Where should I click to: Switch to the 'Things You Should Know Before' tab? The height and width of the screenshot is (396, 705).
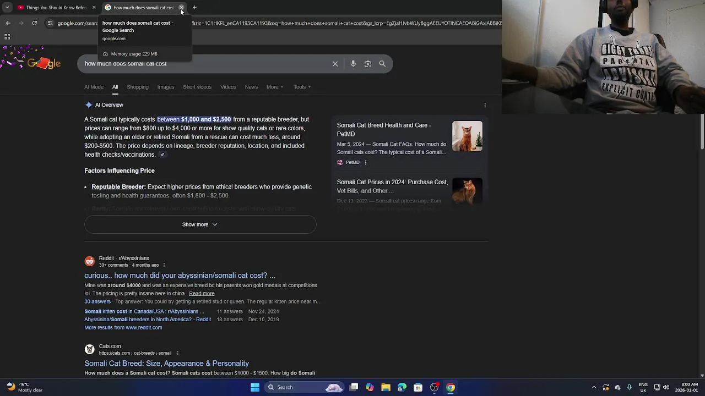point(56,8)
